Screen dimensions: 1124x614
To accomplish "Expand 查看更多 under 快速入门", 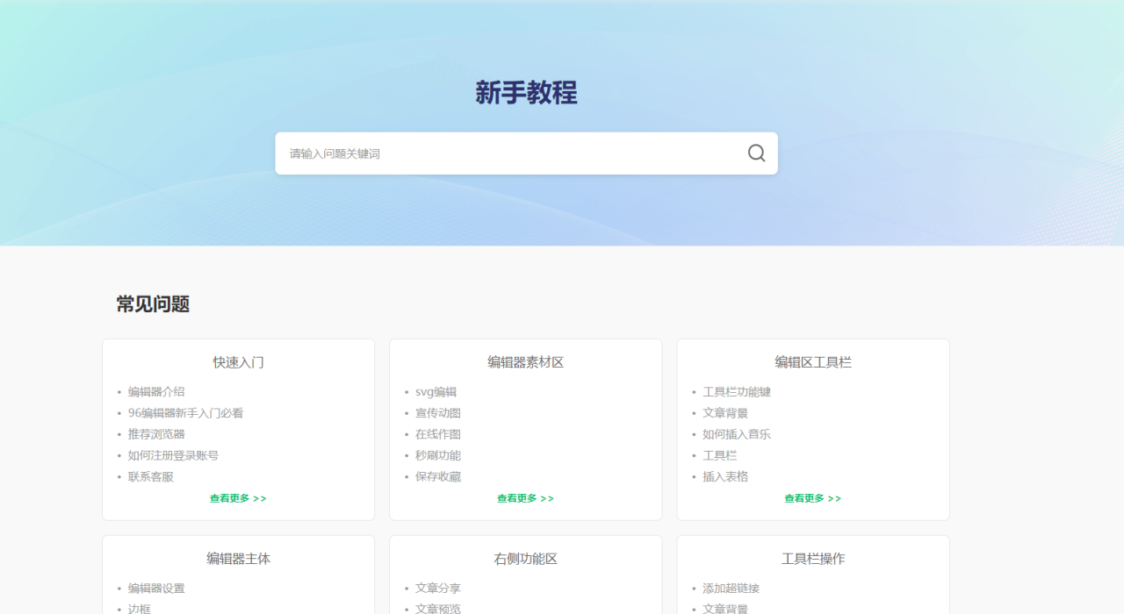I will coord(238,498).
